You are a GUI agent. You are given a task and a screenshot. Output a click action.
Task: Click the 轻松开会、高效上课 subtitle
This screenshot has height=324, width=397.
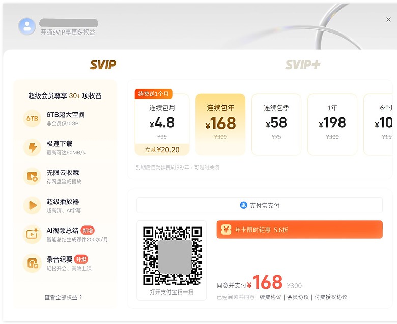tap(69, 269)
